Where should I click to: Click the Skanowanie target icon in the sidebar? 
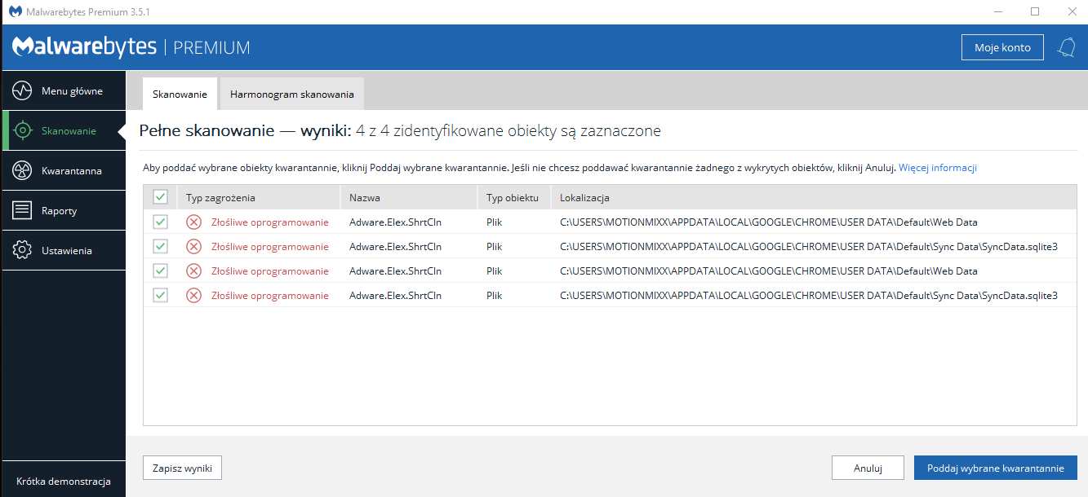22,130
